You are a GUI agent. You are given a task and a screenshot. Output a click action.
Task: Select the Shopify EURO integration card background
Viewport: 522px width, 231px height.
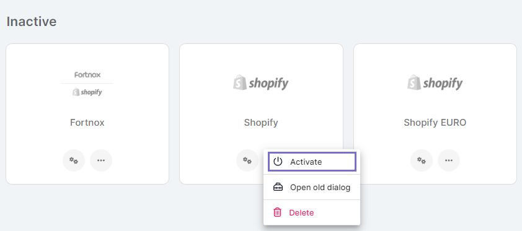tap(435, 114)
